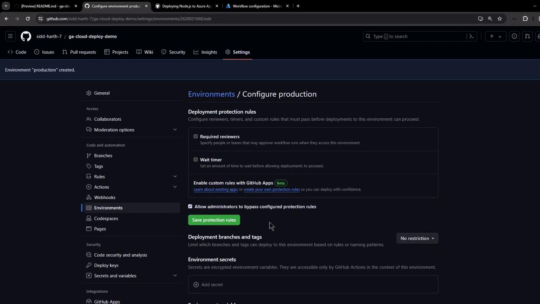This screenshot has height=304, width=540.
Task: Open the GitHub global navigation hamburger menu
Action: pyautogui.click(x=11, y=36)
